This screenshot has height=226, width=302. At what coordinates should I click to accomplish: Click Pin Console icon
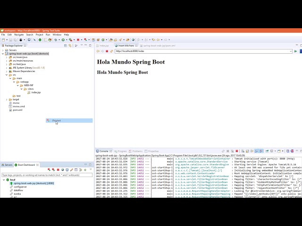tap(267, 151)
